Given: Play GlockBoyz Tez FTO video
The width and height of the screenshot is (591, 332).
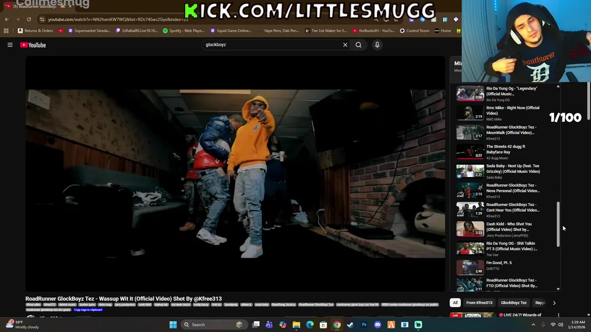Looking at the screenshot, I should 499,285.
